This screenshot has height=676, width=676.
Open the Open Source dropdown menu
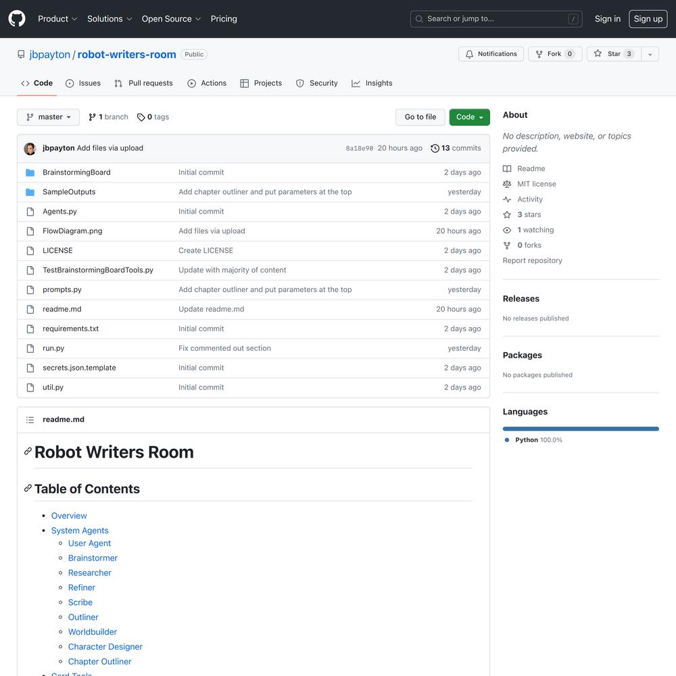click(171, 18)
